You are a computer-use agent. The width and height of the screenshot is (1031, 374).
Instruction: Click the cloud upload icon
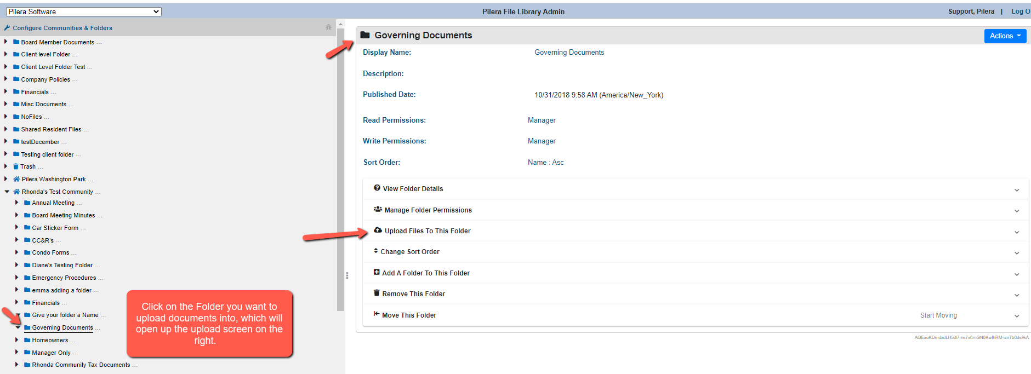(378, 230)
